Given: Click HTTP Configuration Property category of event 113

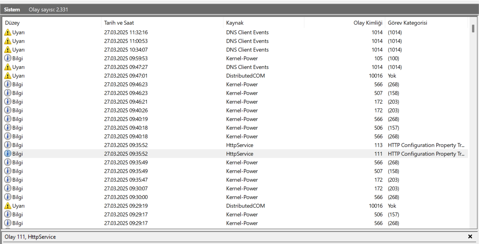Looking at the screenshot, I should (426, 145).
